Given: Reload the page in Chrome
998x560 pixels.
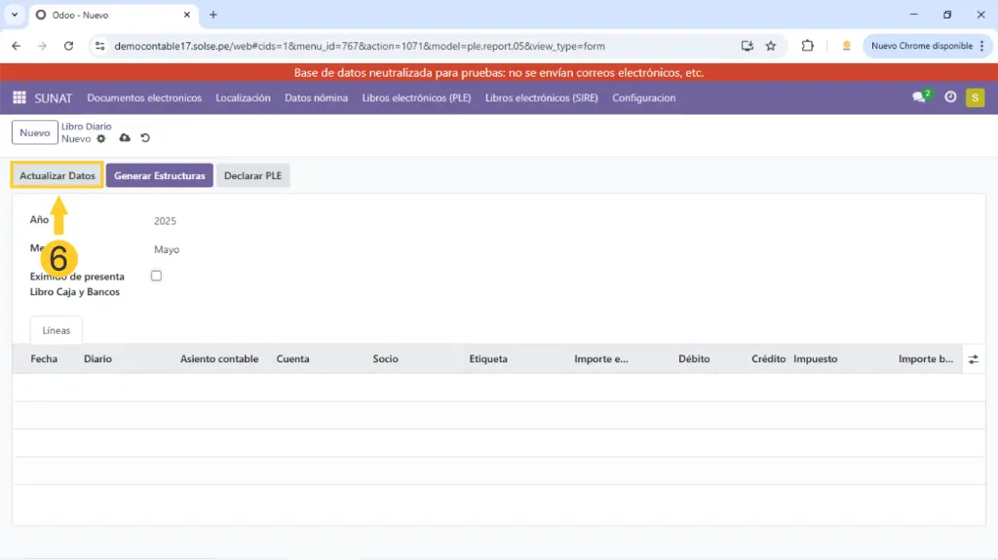Looking at the screenshot, I should 68,46.
